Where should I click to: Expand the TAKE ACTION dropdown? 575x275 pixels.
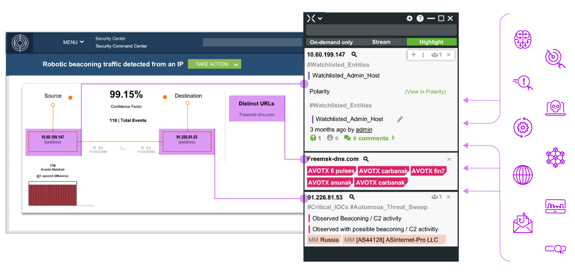pos(214,64)
